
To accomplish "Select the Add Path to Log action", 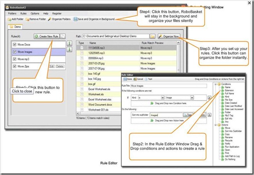I will click(x=232, y=156).
